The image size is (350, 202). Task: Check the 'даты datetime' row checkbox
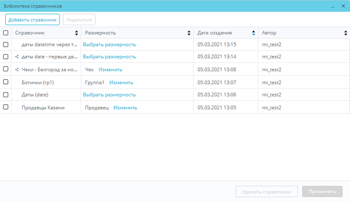coord(6,45)
